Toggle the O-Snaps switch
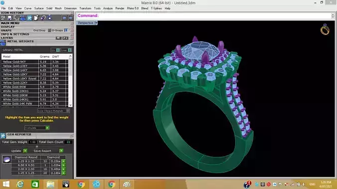The height and width of the screenshot is (189, 337). click(x=66, y=30)
